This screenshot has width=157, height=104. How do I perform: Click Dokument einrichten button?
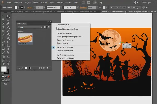point(118,8)
